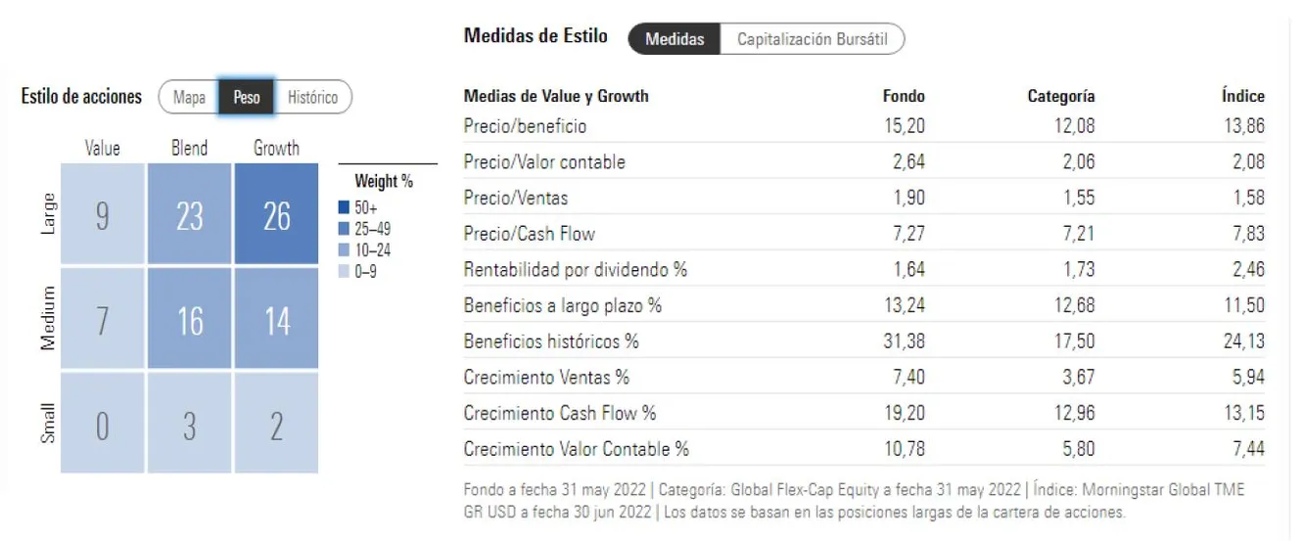Click the Large Value cell showing 9
Image resolution: width=1304 pixels, height=541 pixels.
click(x=103, y=214)
